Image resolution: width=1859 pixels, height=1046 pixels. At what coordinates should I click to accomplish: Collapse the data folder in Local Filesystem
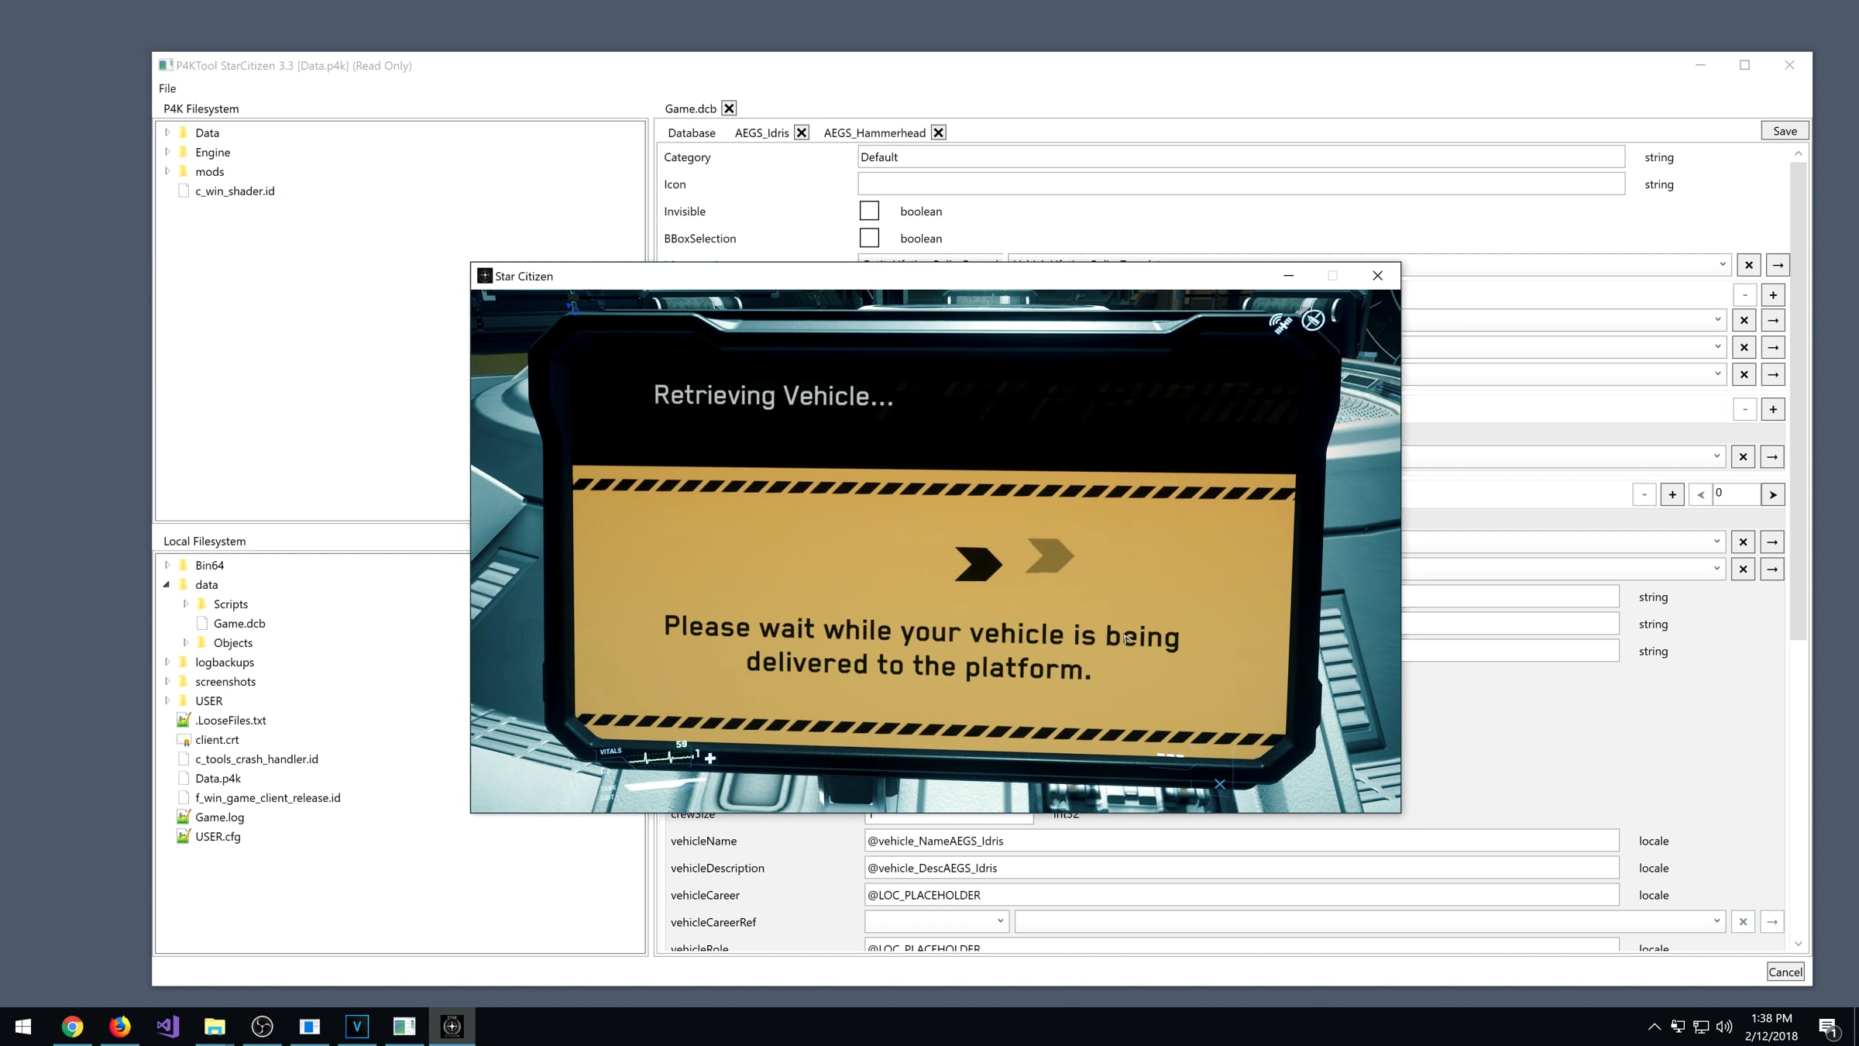pos(167,584)
